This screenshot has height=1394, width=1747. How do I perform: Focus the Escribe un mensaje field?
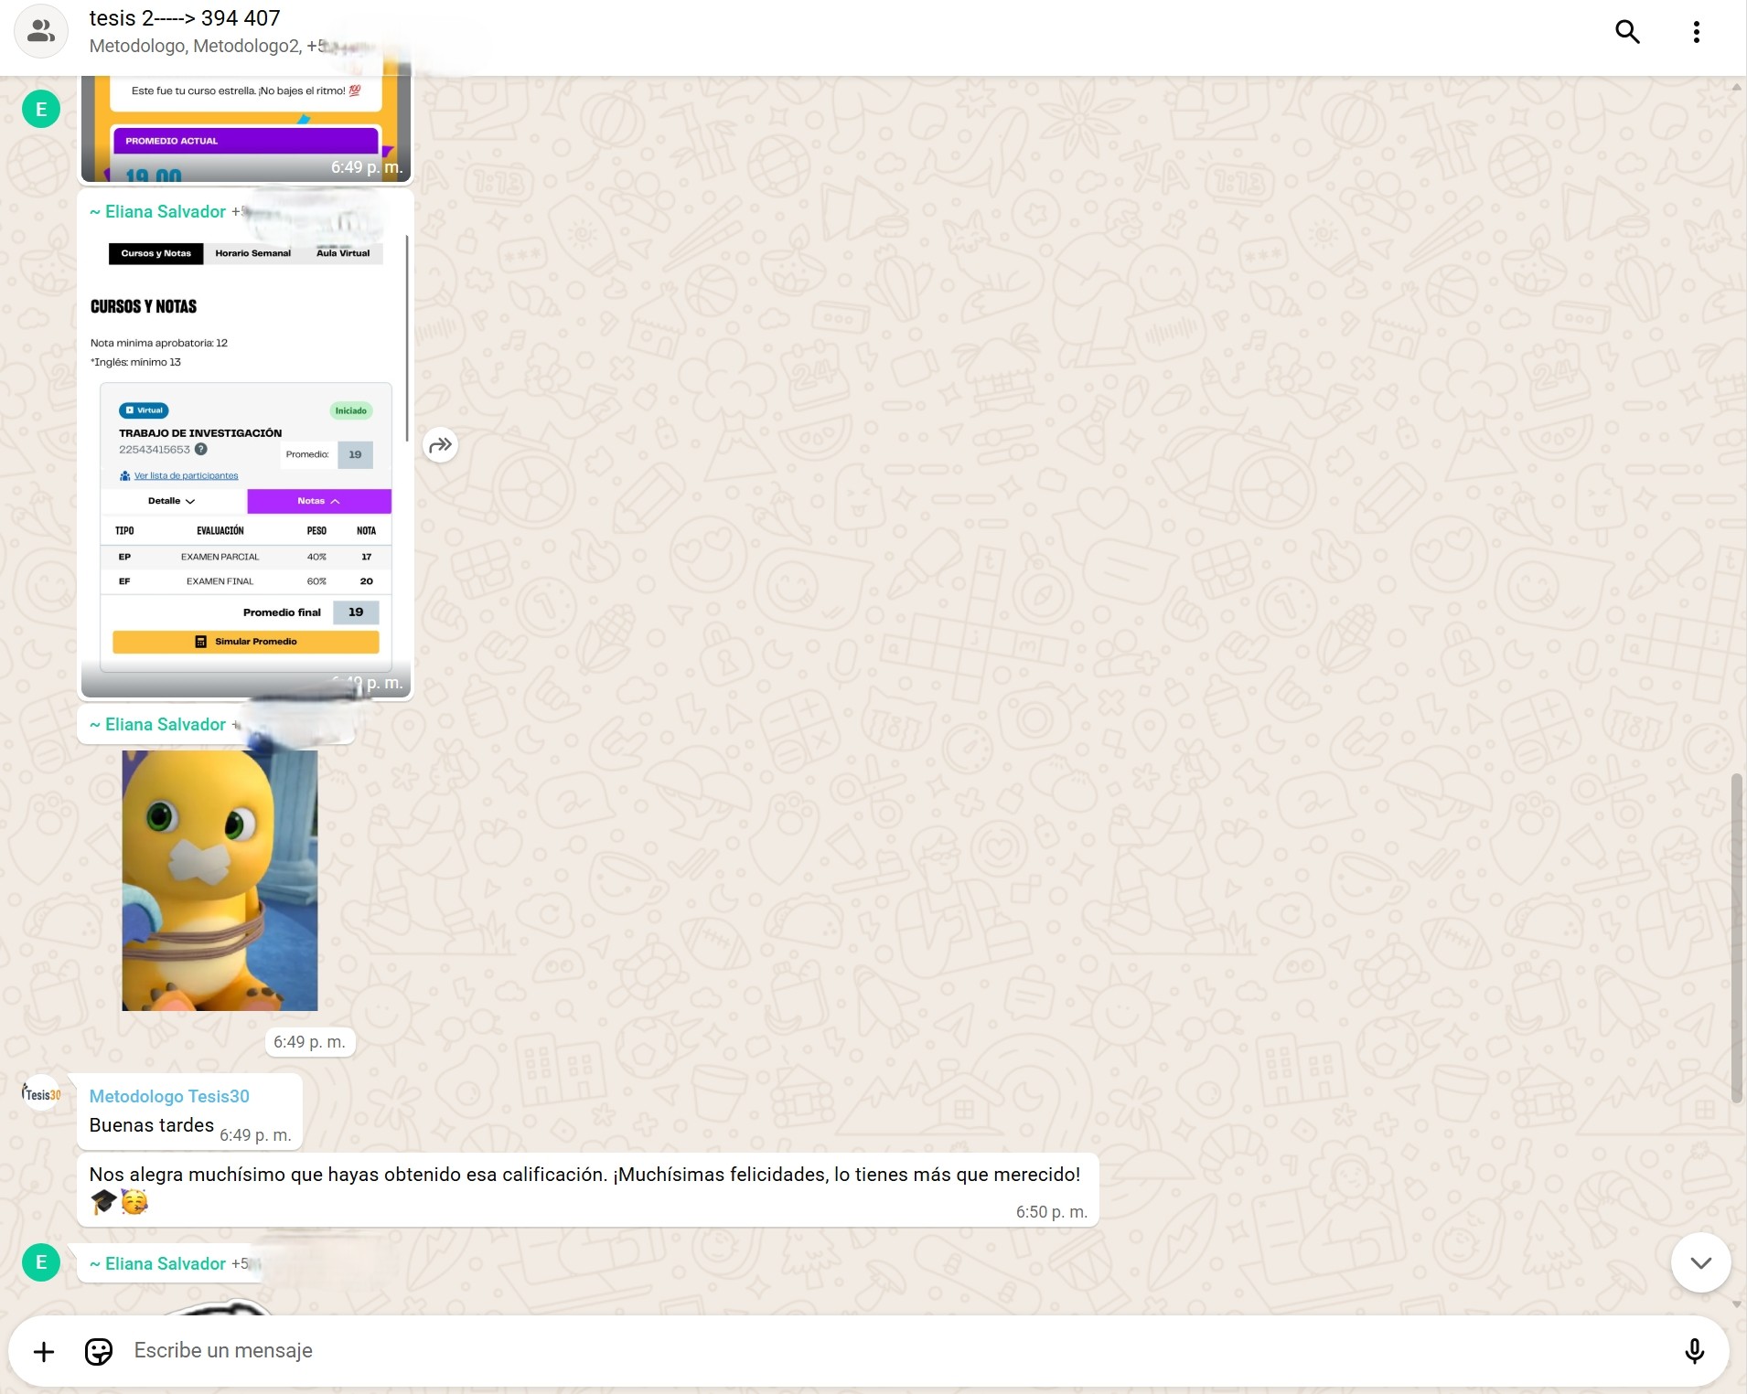coord(896,1351)
